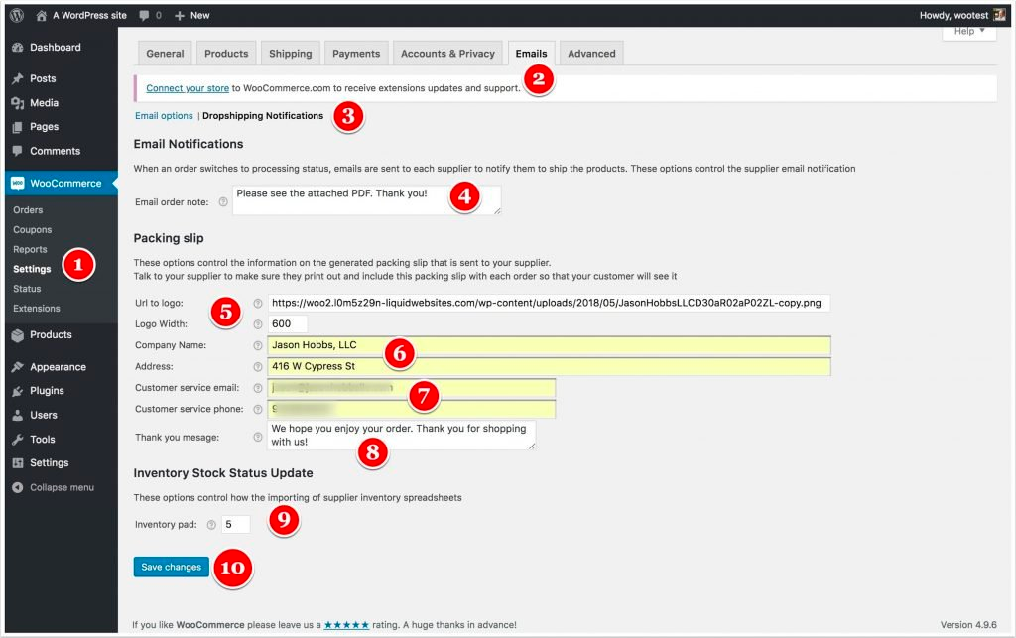Open Coupons under WooCommerce menu
Screen dimensions: 1016x638
pos(33,230)
